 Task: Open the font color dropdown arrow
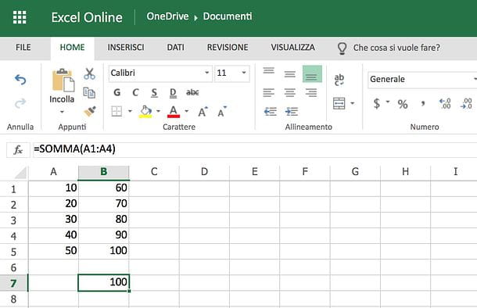click(186, 111)
